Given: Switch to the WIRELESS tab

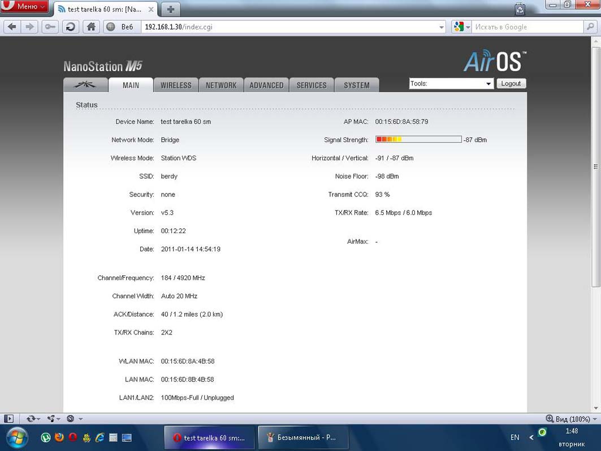Looking at the screenshot, I should pyautogui.click(x=176, y=85).
